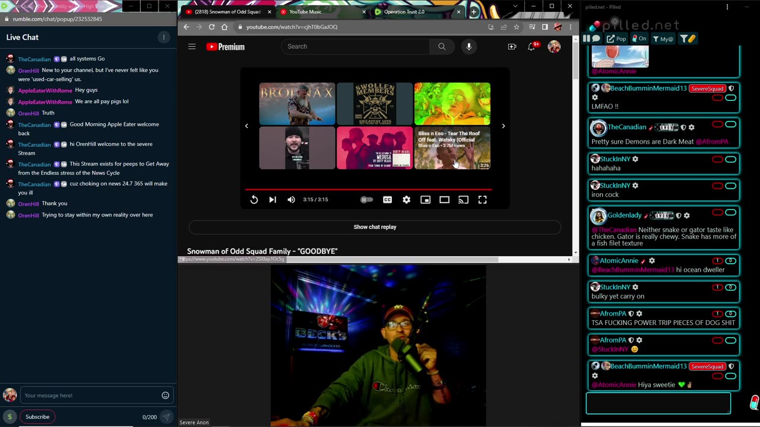This screenshot has height=427, width=760.
Task: Expand Chrome tab search dropdown
Action: pyautogui.click(x=515, y=6)
